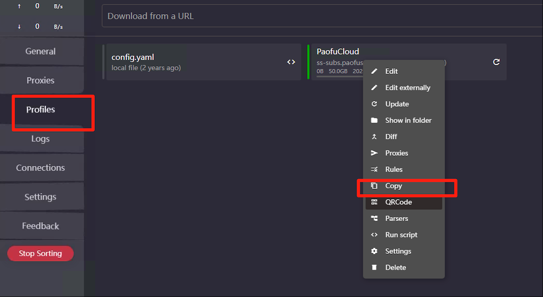543x297 pixels.
Task: Click the trash icon for Delete
Action: click(374, 267)
